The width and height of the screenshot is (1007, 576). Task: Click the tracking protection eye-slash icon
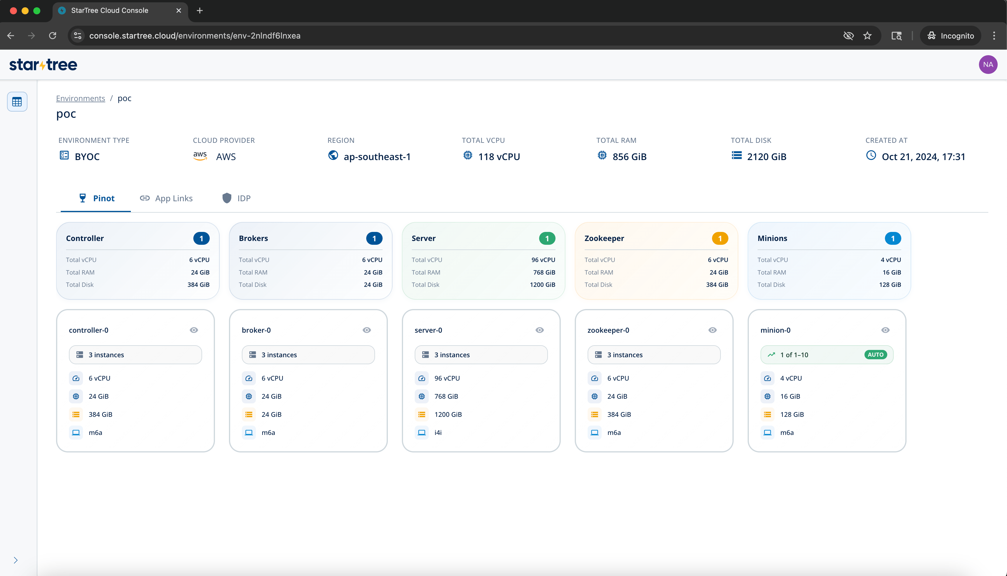(x=848, y=36)
